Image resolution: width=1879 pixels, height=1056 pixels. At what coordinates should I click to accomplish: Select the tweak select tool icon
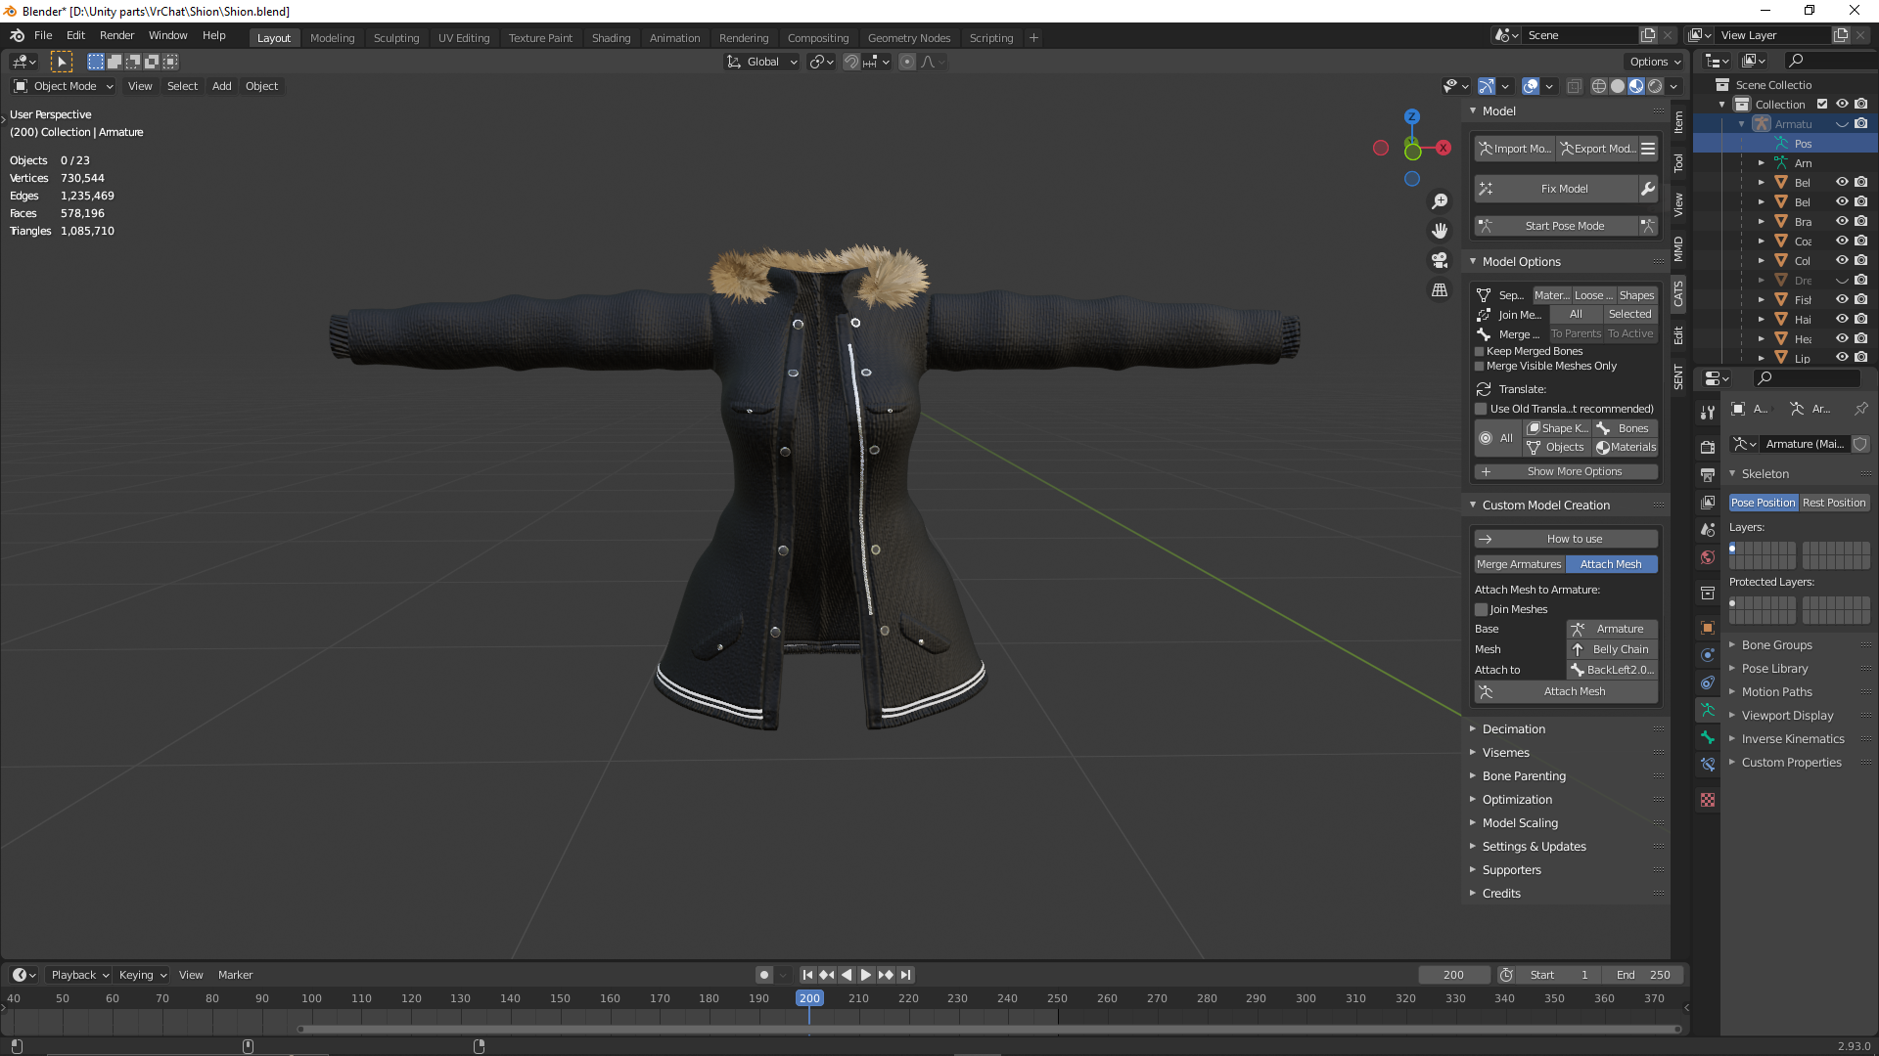click(62, 62)
